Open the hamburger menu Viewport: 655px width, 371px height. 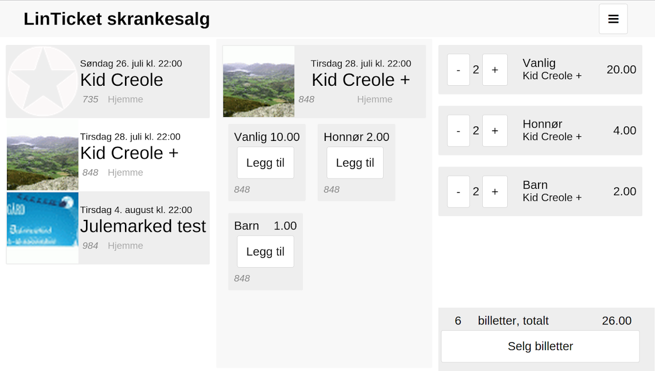613,19
